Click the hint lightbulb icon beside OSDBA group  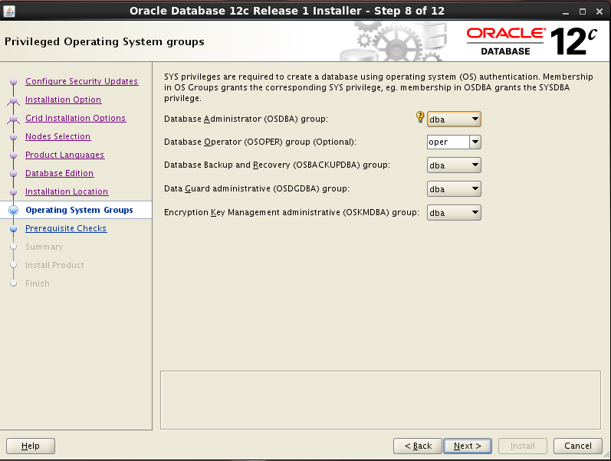[x=419, y=117]
